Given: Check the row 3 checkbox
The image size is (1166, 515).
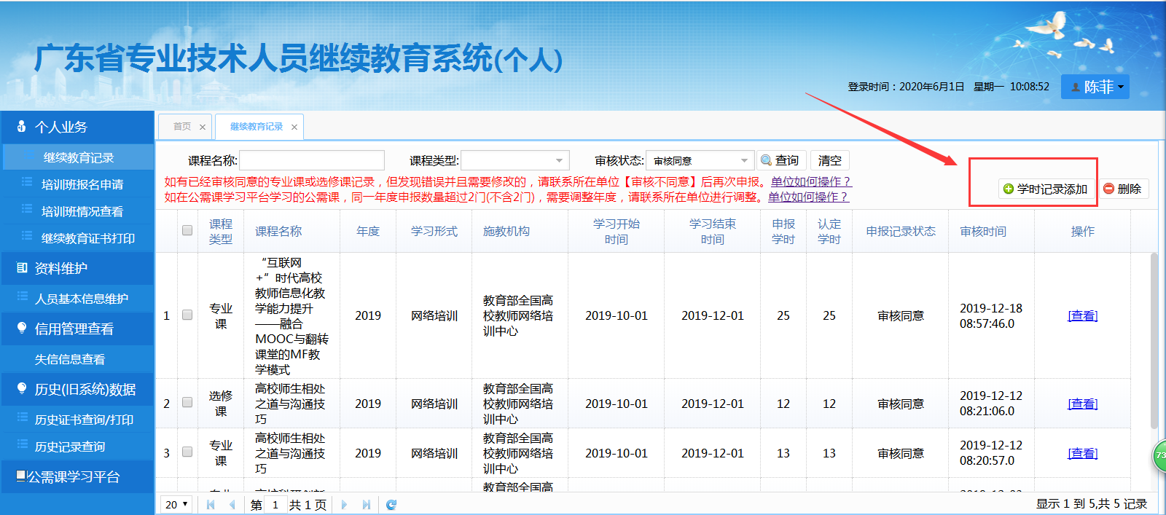Looking at the screenshot, I should coord(187,452).
